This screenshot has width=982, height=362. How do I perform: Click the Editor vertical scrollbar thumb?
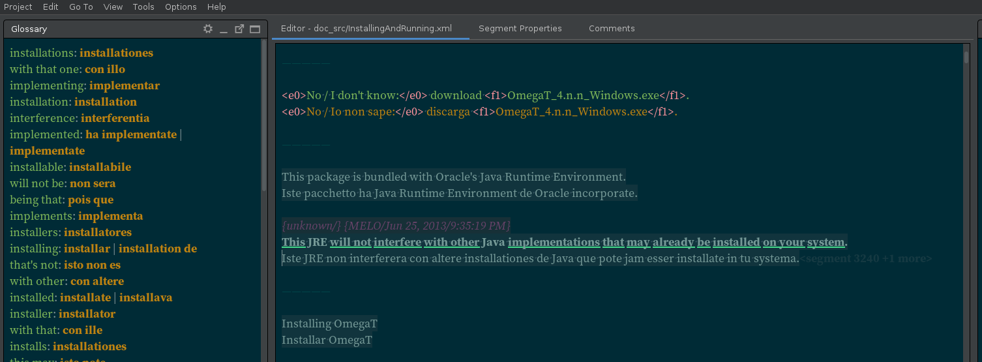pyautogui.click(x=966, y=57)
